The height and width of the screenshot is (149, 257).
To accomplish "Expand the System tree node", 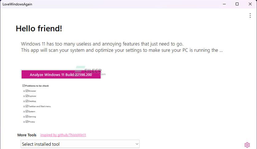I will click(24, 111).
